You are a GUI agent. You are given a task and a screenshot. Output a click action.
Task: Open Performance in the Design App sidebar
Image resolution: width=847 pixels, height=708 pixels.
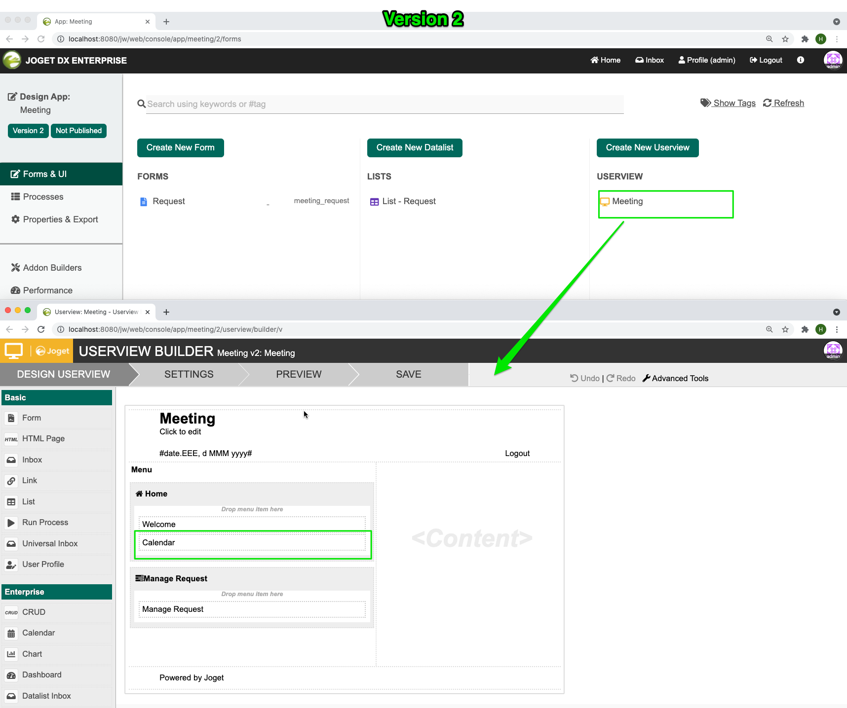61,290
